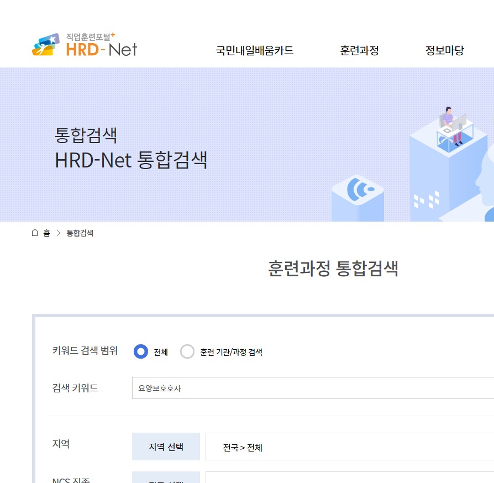
Task: Click the HRD-Net 통합검색 banner title
Action: 131,160
